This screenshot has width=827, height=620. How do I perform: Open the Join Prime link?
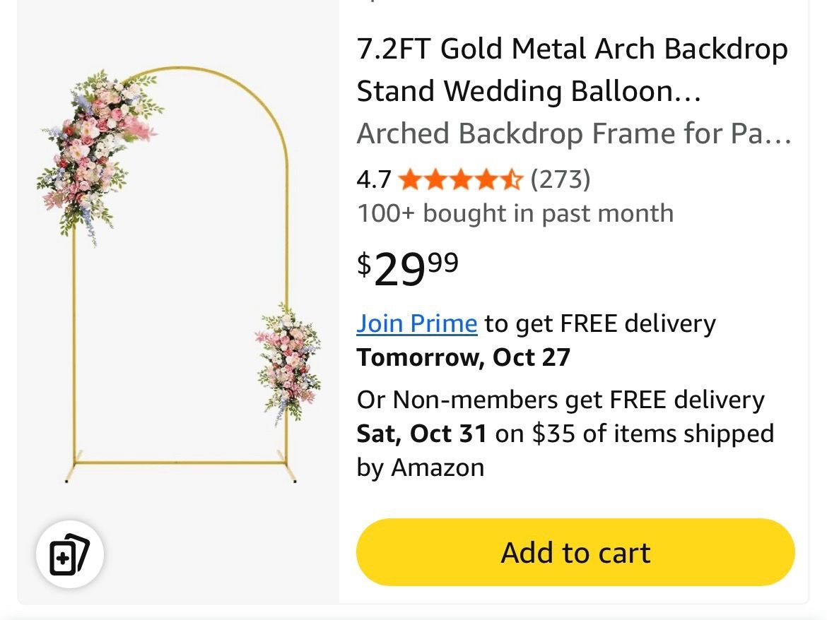416,323
